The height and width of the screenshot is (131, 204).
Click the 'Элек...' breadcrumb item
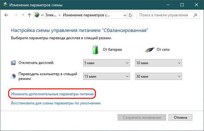pyautogui.click(x=51, y=15)
